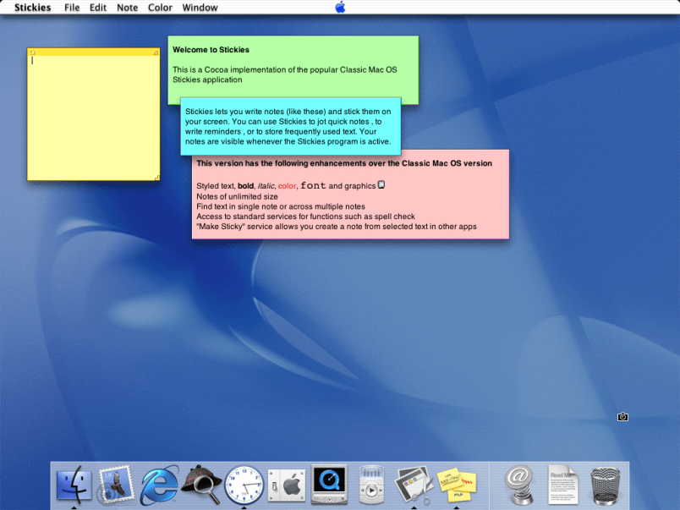The width and height of the screenshot is (680, 510).
Task: Open Finder from the dock
Action: pyautogui.click(x=74, y=485)
